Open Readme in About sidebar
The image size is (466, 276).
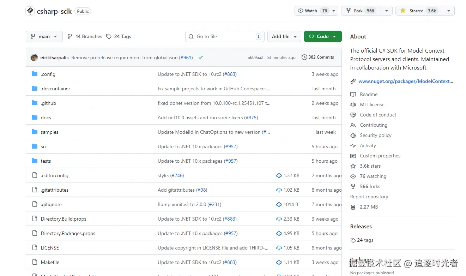[369, 94]
